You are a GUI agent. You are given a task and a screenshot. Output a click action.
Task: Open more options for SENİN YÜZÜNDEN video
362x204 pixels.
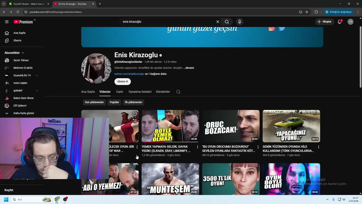coord(318,147)
